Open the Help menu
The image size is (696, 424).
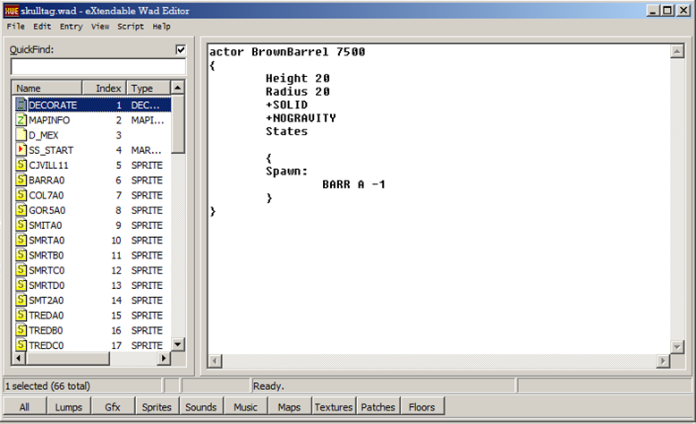click(162, 26)
